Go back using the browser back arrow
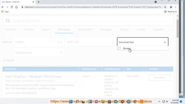The height and width of the screenshot is (104, 185). [x=2, y=7]
